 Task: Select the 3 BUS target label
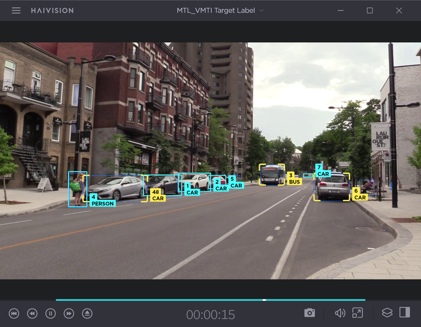pyautogui.click(x=294, y=178)
